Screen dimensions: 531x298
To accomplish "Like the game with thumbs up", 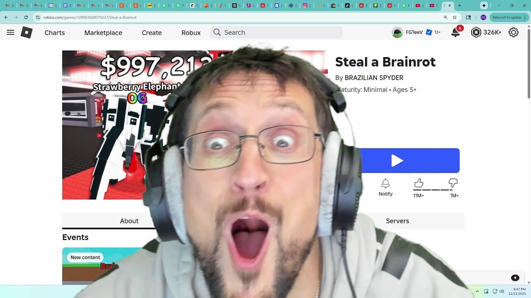I will click(x=419, y=183).
